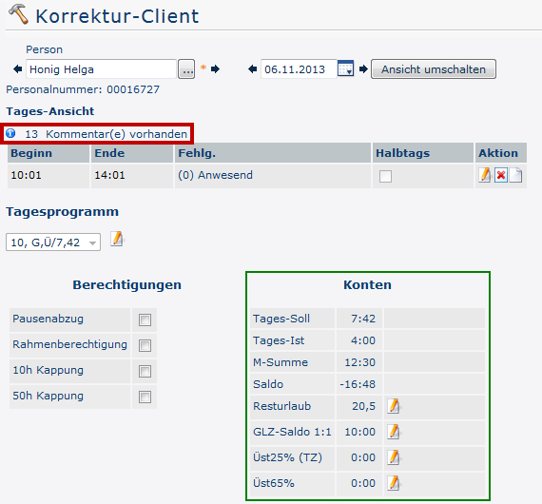Viewport: 542px width, 504px height.
Task: Jump to next day arrow after calendar
Action: (363, 69)
